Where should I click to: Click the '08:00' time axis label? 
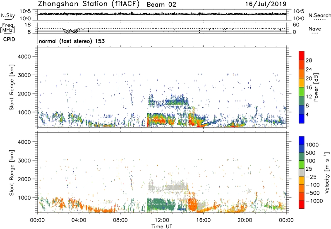tap(120, 220)
